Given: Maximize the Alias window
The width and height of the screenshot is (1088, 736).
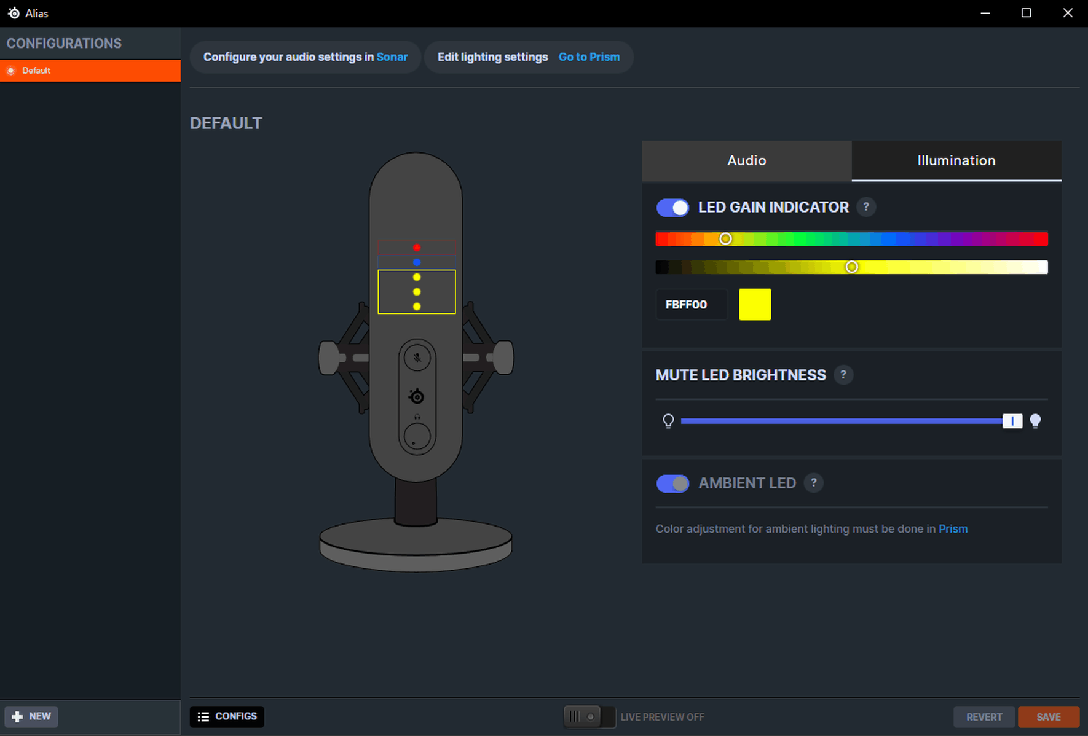Looking at the screenshot, I should [1026, 13].
